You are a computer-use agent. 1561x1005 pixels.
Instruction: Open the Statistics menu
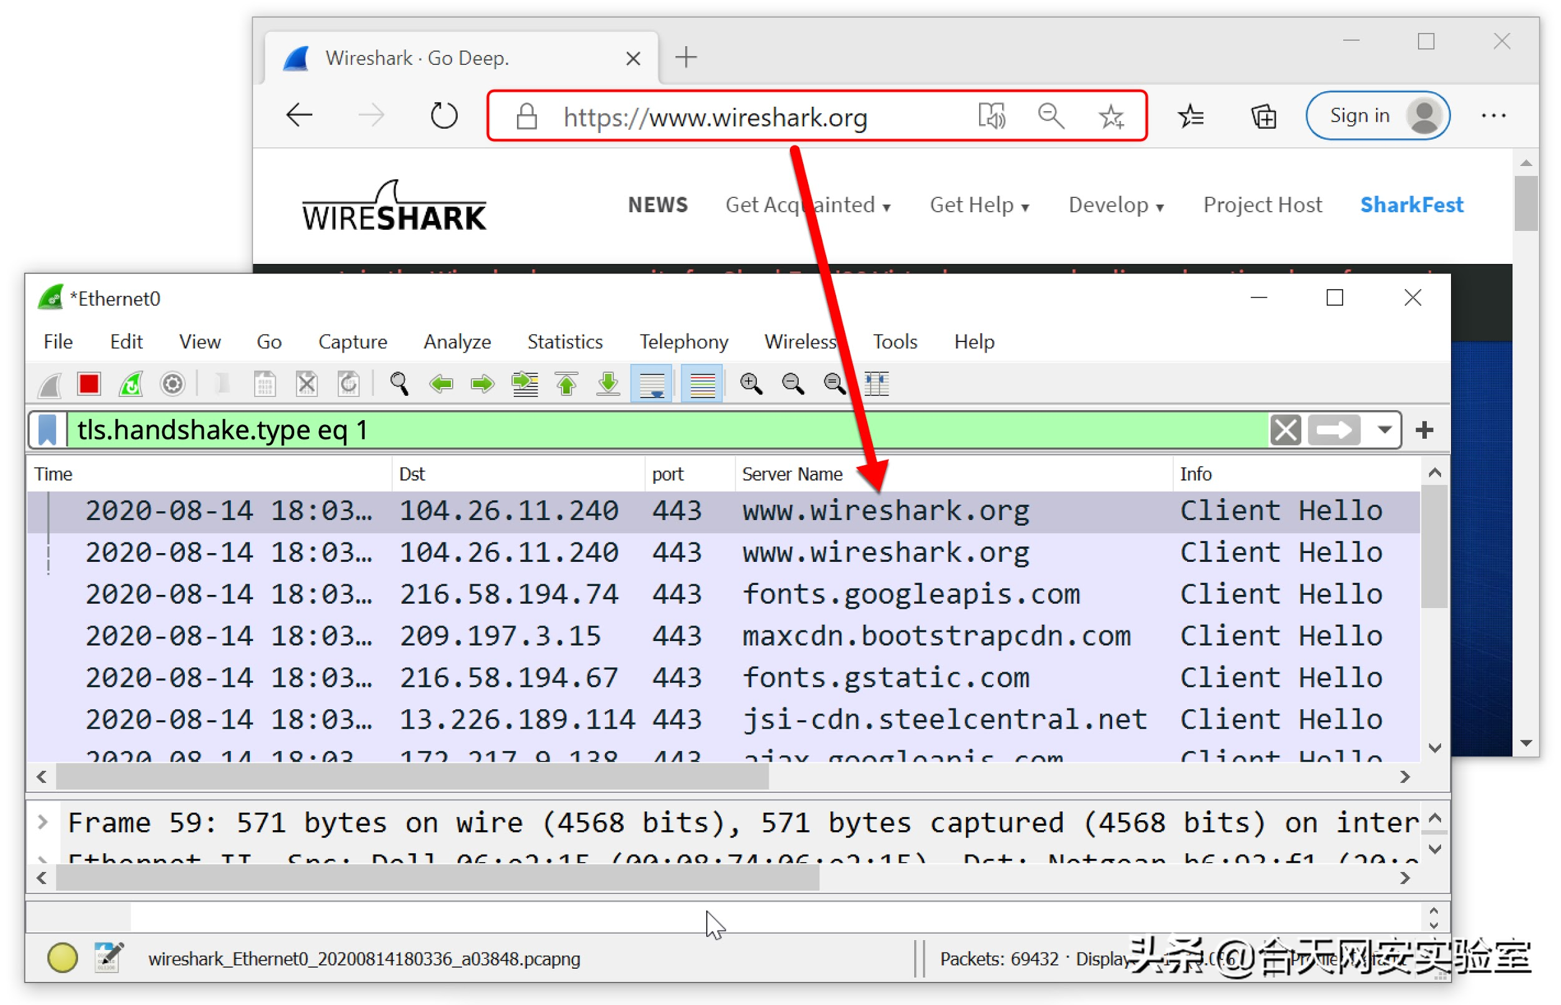pyautogui.click(x=565, y=342)
